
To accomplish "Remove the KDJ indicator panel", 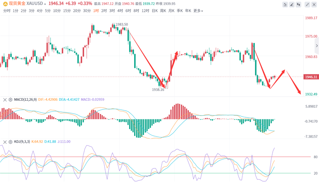I will (5, 142).
